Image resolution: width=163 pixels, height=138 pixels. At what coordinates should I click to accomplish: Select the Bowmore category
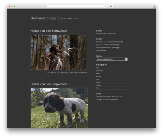point(100,71)
